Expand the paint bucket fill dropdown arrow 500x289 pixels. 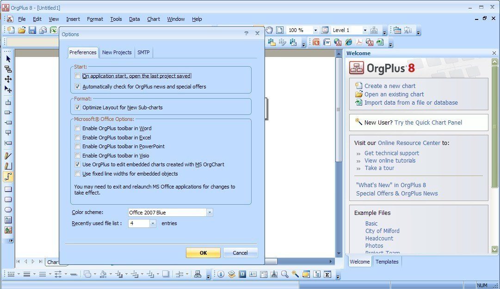[111, 274]
